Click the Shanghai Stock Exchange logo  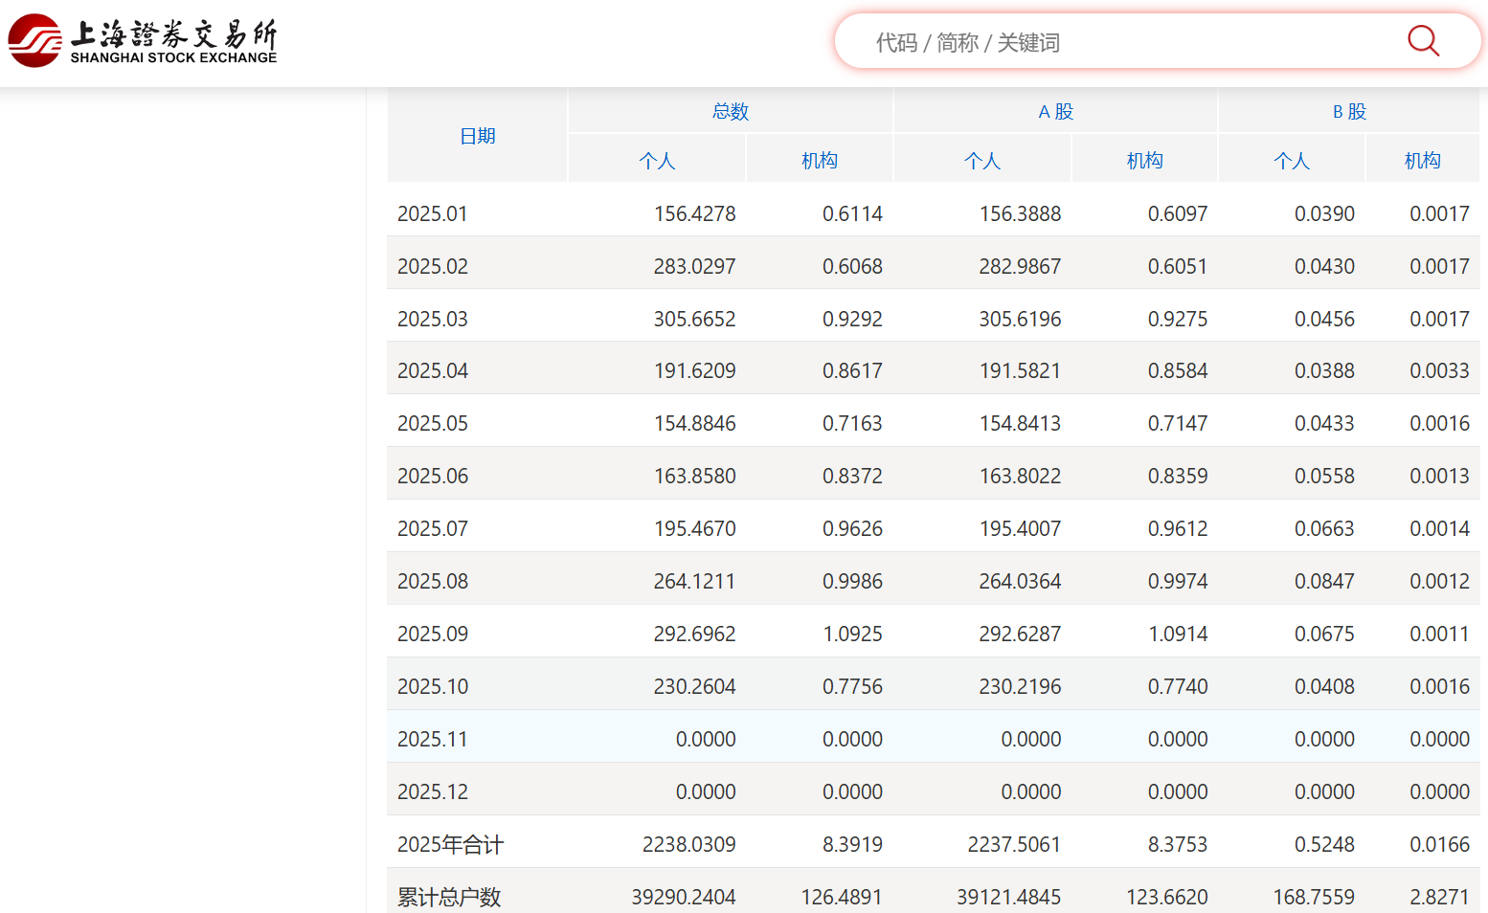[144, 41]
